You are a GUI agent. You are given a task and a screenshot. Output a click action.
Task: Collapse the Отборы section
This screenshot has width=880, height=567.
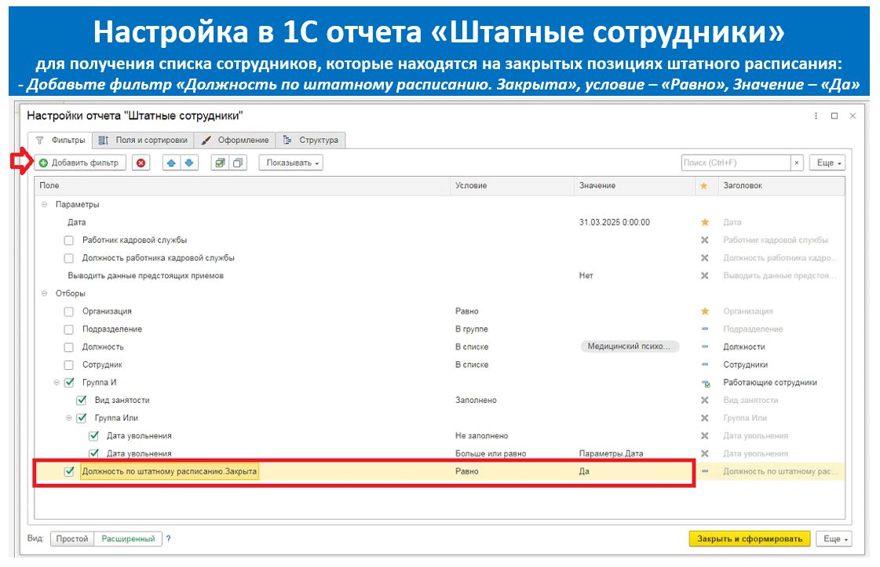(44, 294)
